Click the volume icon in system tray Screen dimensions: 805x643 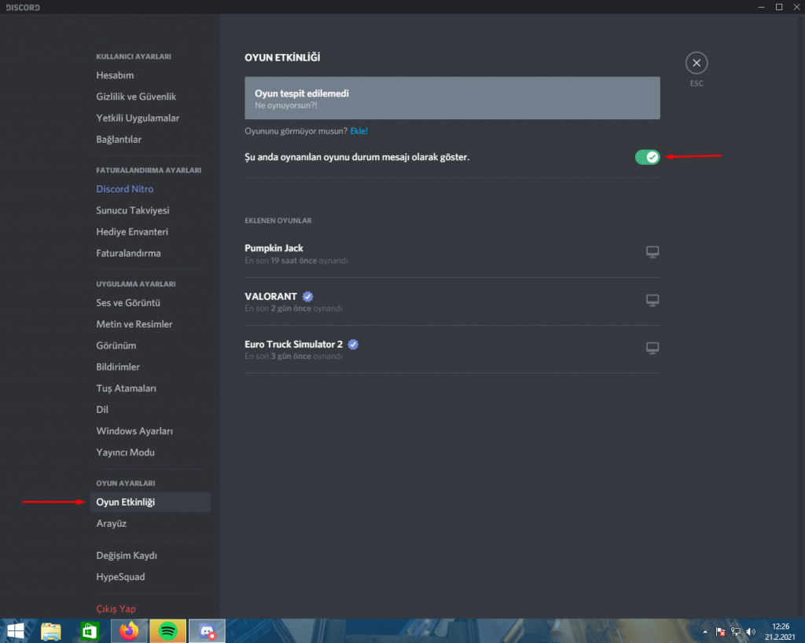pos(751,631)
